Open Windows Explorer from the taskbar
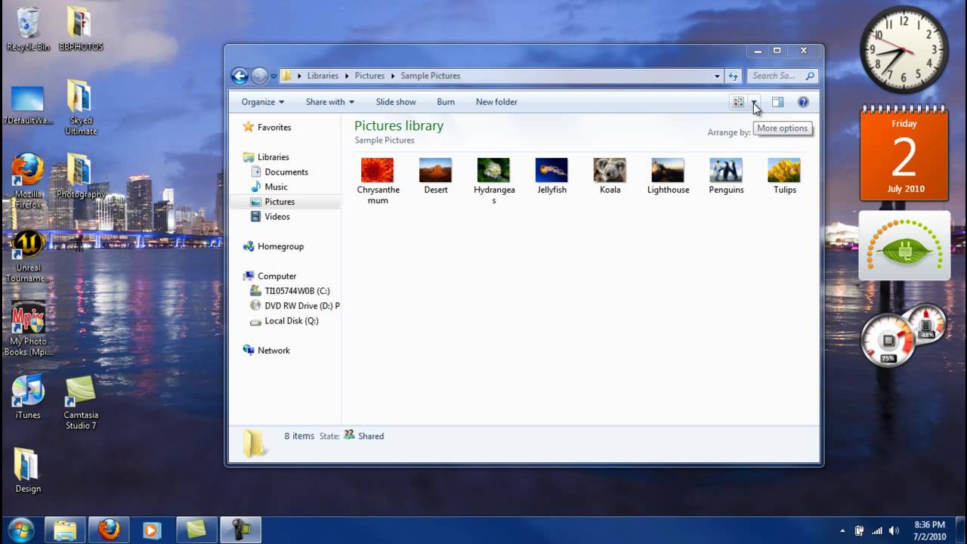The width and height of the screenshot is (967, 544). tap(66, 530)
